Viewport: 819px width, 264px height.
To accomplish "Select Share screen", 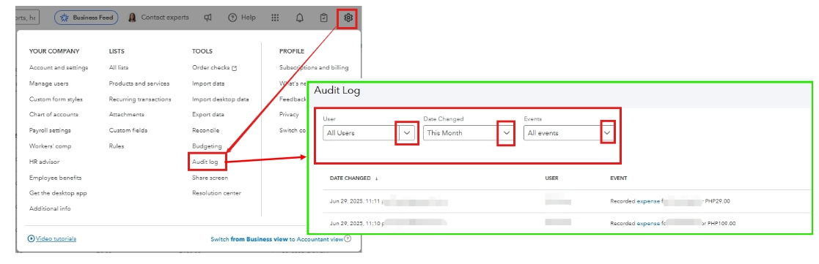I will (210, 178).
